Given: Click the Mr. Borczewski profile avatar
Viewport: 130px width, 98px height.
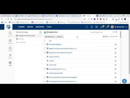Looking at the screenshot, I should point(112,27).
